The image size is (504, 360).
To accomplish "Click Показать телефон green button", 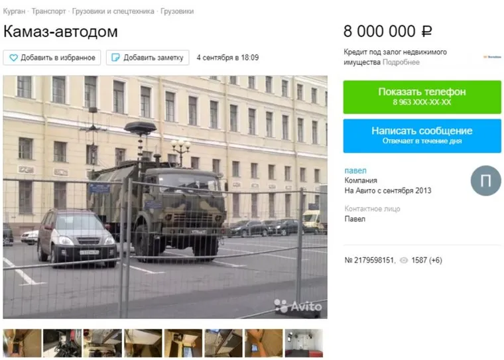I will pyautogui.click(x=422, y=97).
